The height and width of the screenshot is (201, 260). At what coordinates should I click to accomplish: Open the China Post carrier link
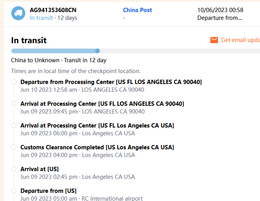click(x=137, y=10)
